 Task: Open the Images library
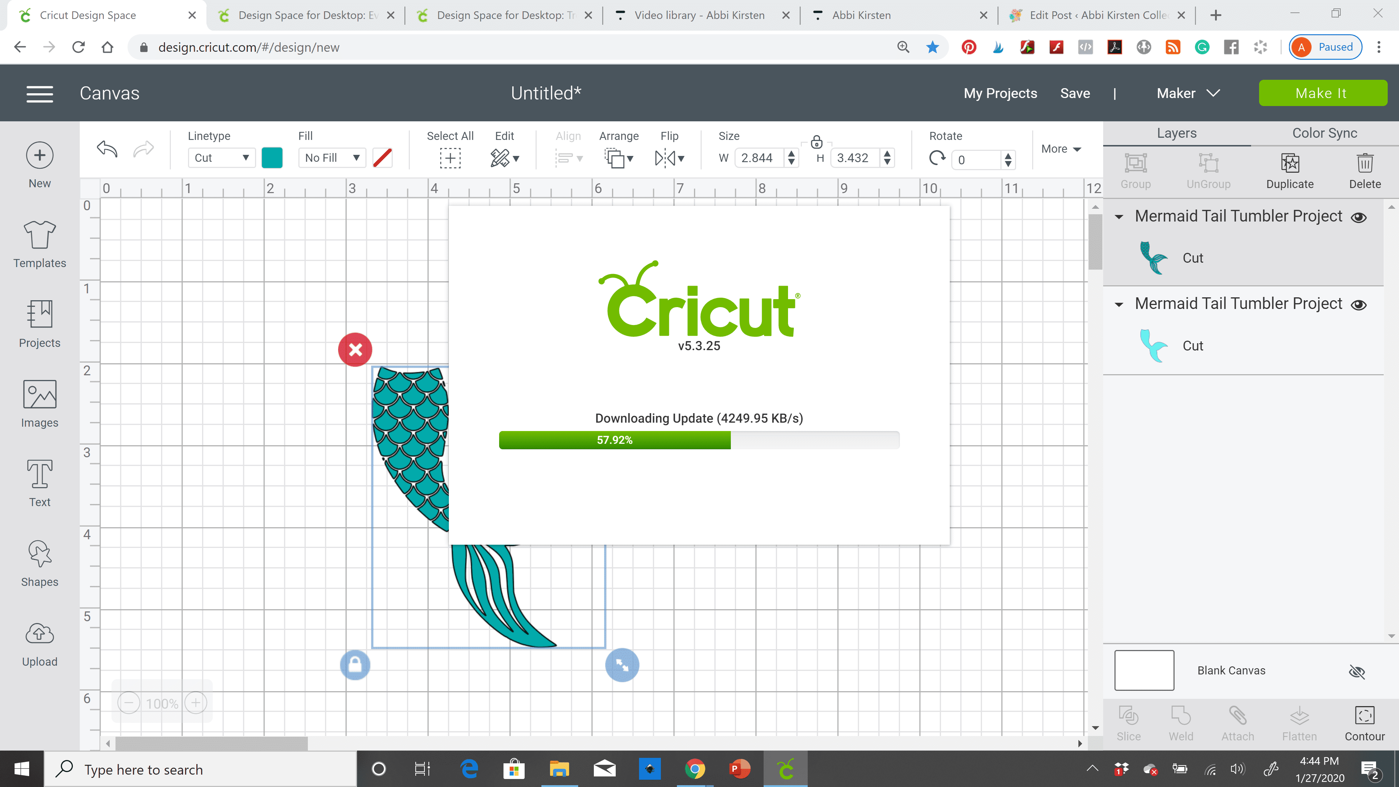(40, 404)
